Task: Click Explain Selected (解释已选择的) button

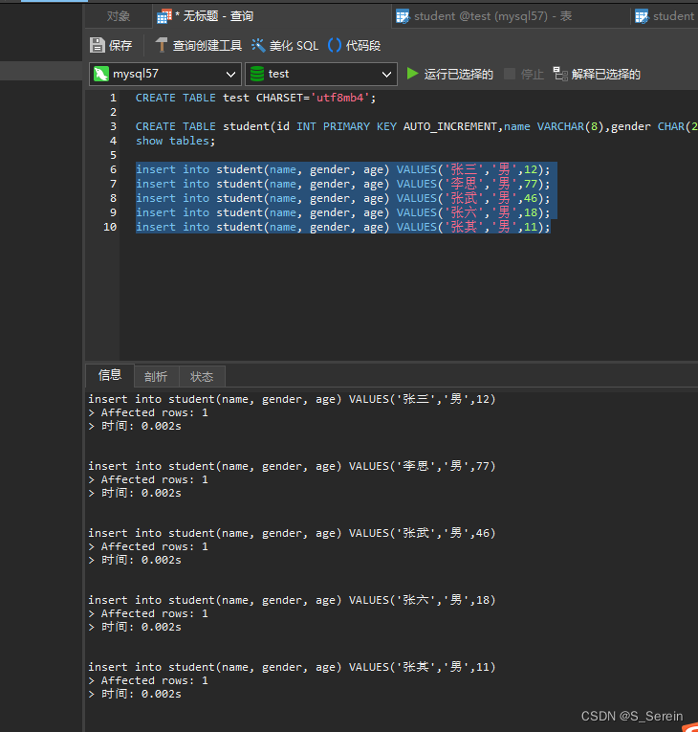Action: click(x=597, y=74)
